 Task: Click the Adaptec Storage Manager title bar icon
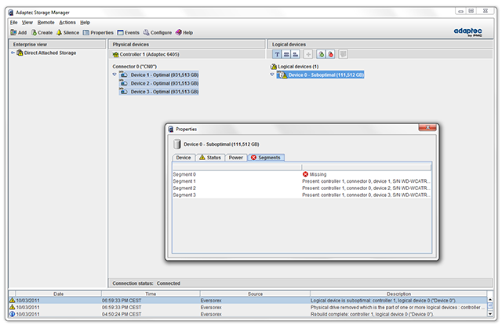point(11,13)
